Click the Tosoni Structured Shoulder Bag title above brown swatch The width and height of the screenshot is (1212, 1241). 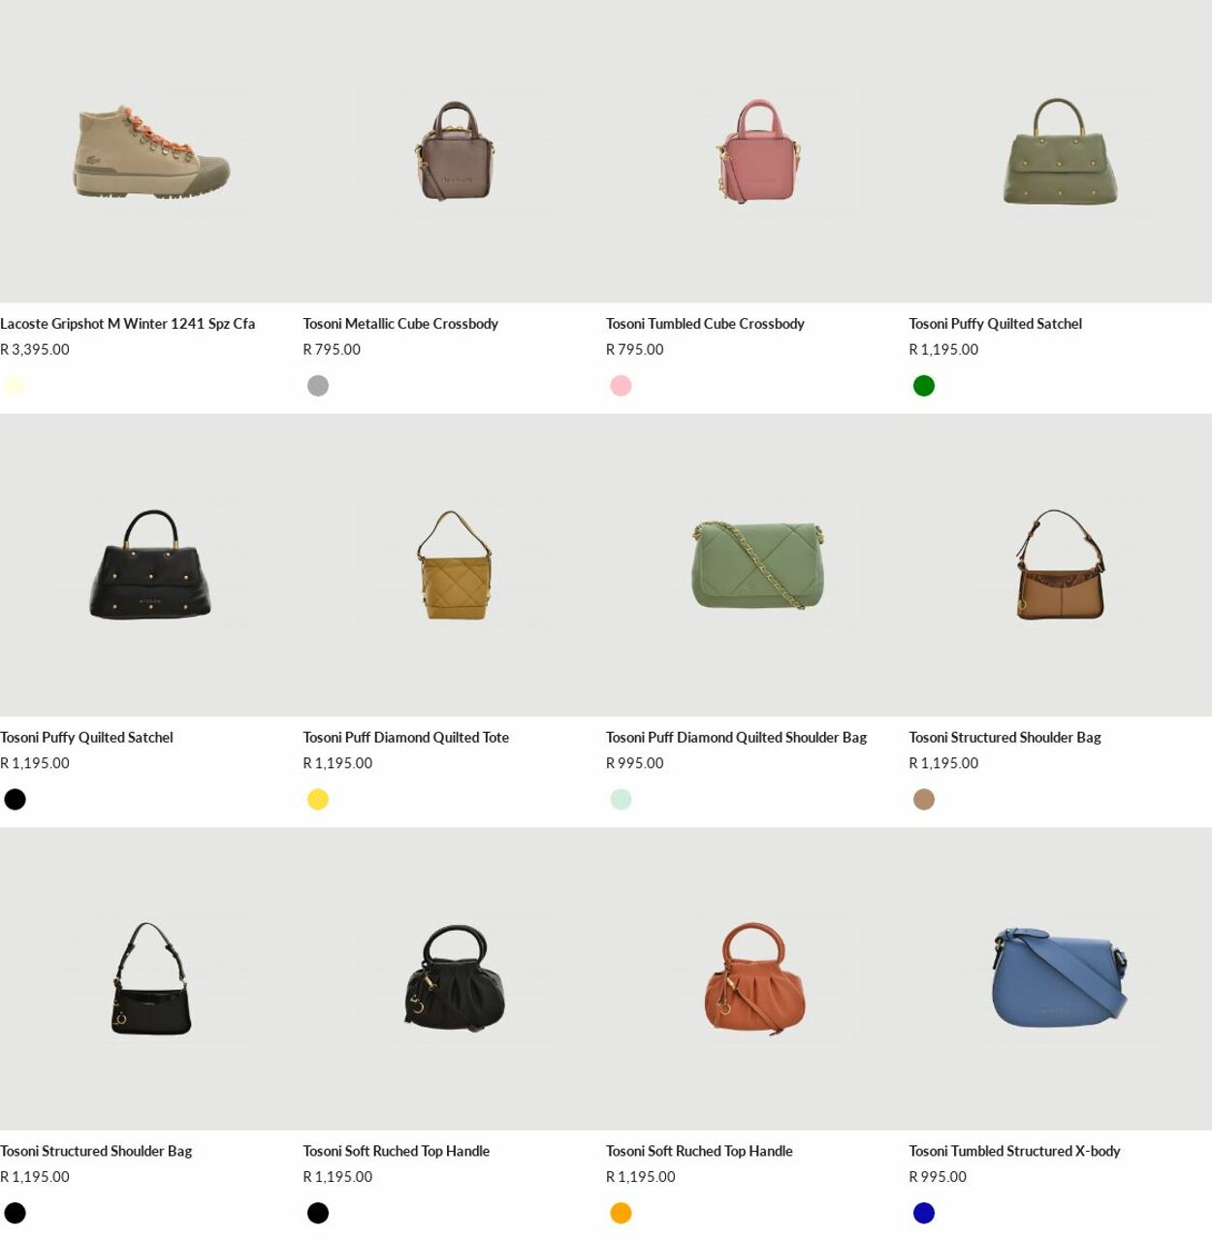pyautogui.click(x=1005, y=738)
